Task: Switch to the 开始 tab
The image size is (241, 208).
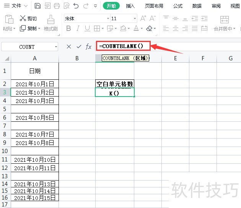Action: [x=111, y=6]
